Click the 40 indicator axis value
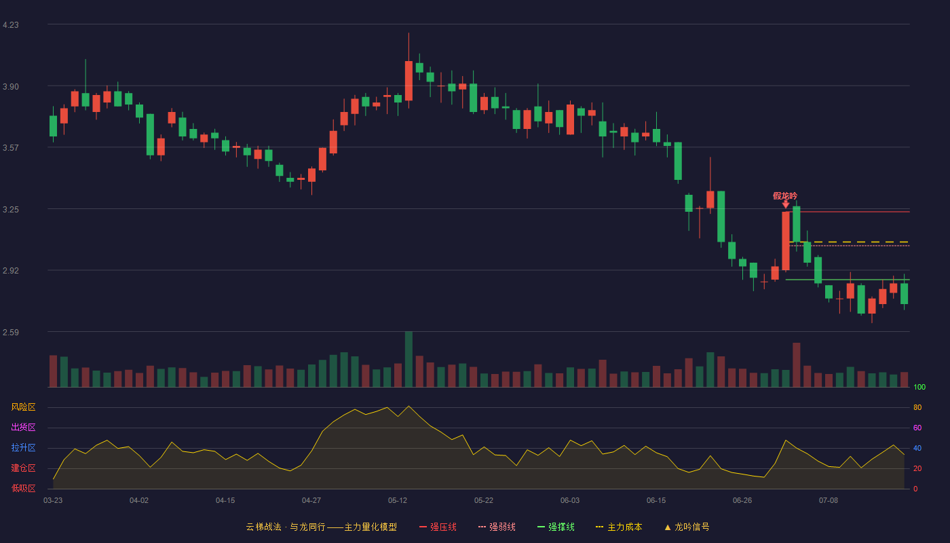The height and width of the screenshot is (543, 950). pos(917,448)
